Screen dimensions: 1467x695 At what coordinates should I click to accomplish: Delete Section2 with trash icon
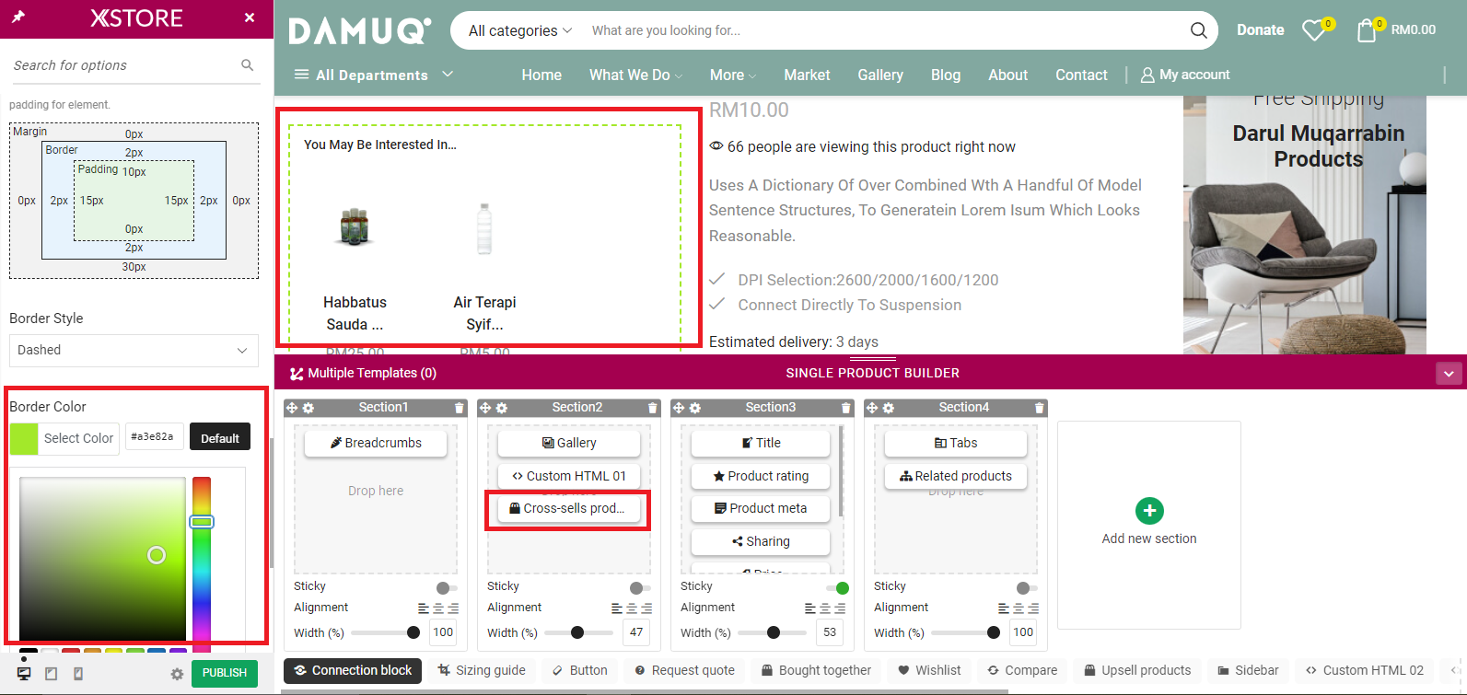[x=653, y=407]
